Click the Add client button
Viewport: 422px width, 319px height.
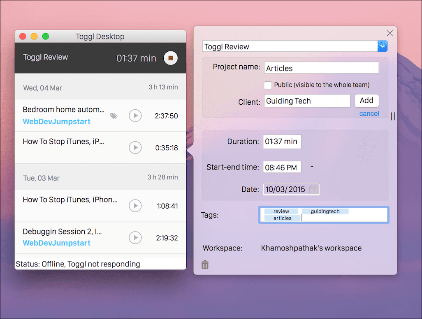pos(366,101)
